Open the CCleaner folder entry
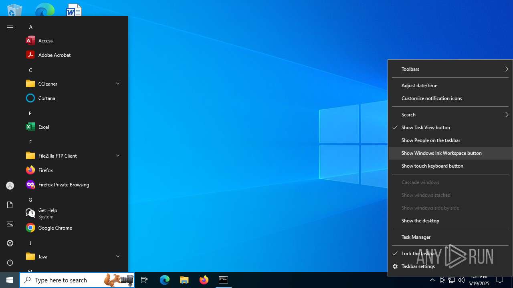Screen dimensions: 513x288 [74, 84]
